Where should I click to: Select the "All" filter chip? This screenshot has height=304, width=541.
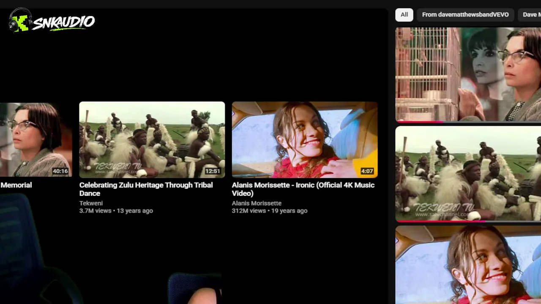coord(404,15)
